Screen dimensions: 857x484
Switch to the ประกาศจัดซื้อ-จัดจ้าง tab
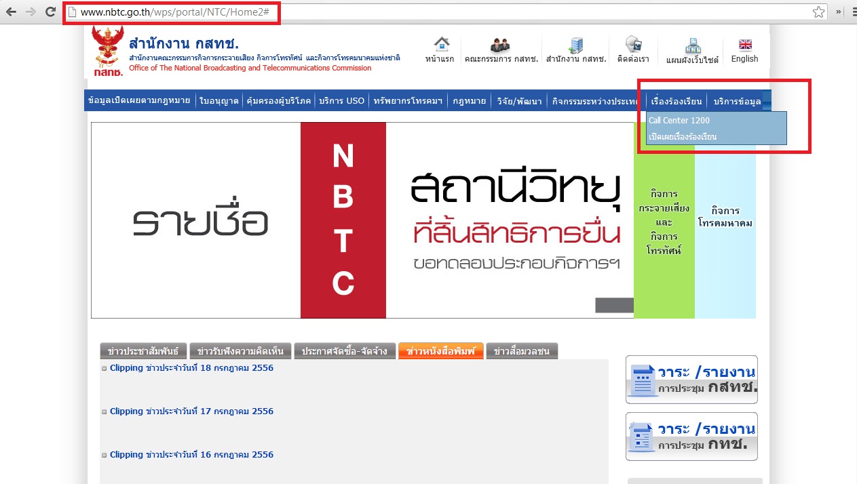click(345, 351)
